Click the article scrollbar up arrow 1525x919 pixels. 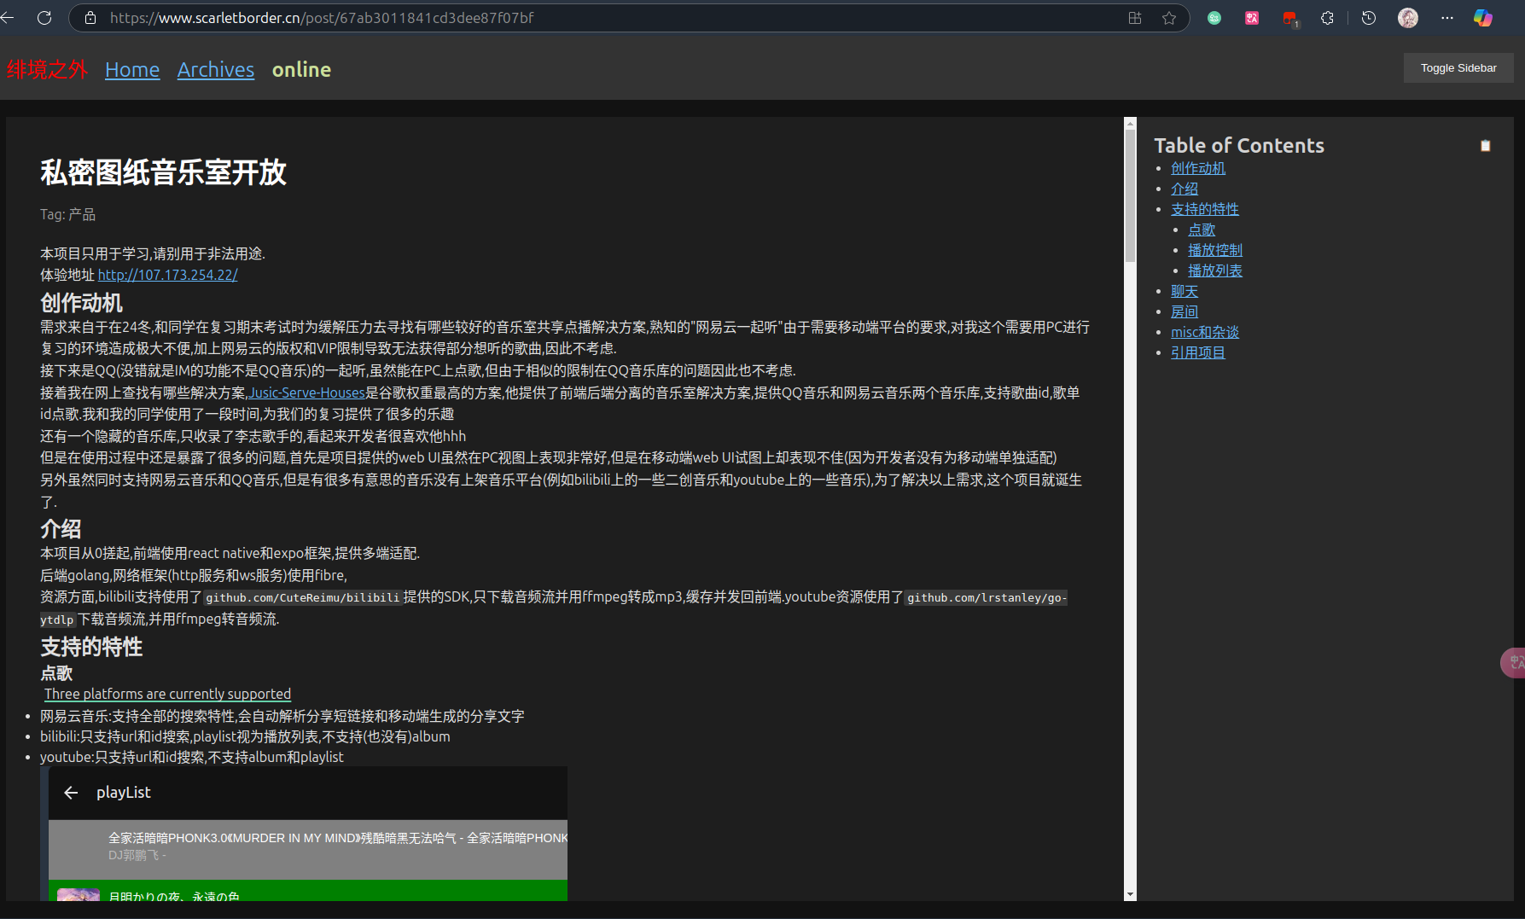point(1130,123)
